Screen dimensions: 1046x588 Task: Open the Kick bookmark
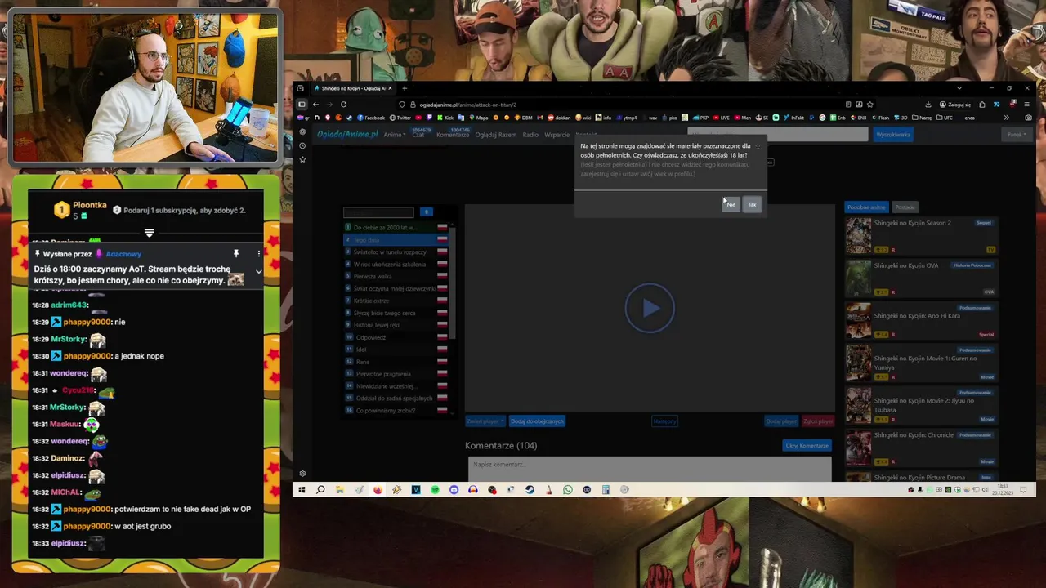(445, 118)
